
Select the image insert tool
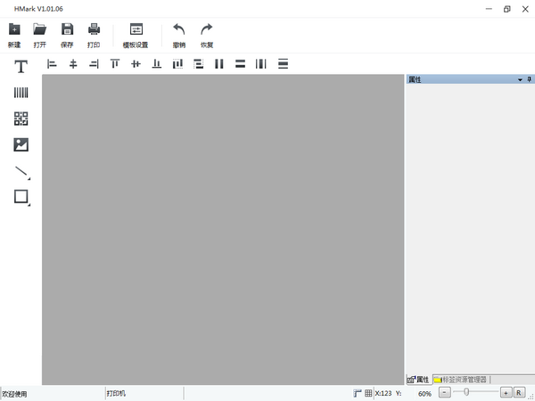coord(21,144)
